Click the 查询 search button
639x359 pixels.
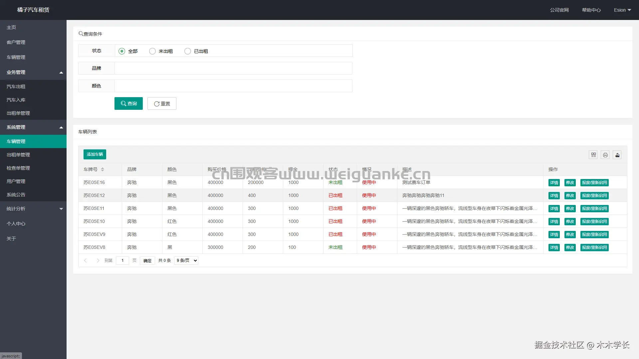point(128,103)
